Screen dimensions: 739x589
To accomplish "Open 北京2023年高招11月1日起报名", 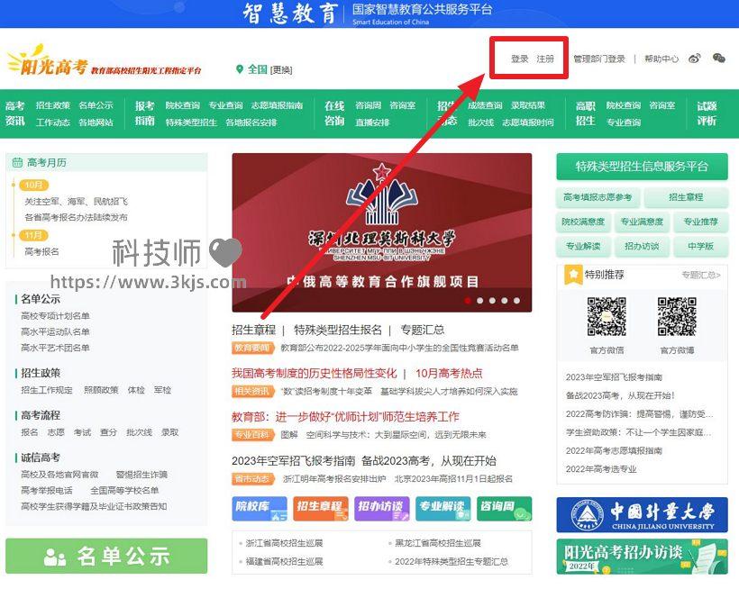I will pos(453,479).
